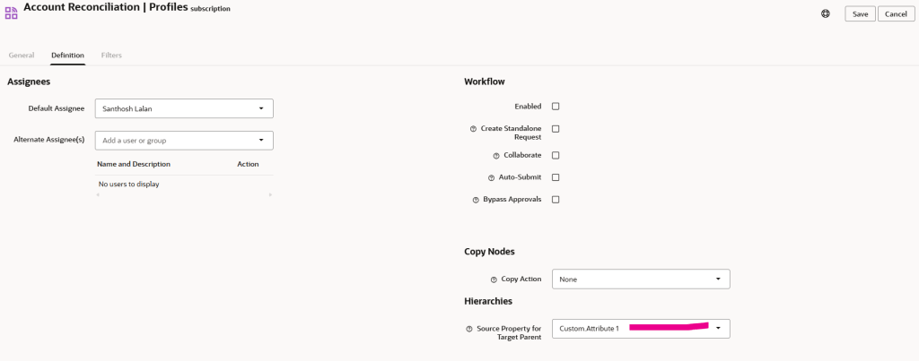919x361 pixels.
Task: Click help icon next to Copy Action
Action: coord(494,279)
